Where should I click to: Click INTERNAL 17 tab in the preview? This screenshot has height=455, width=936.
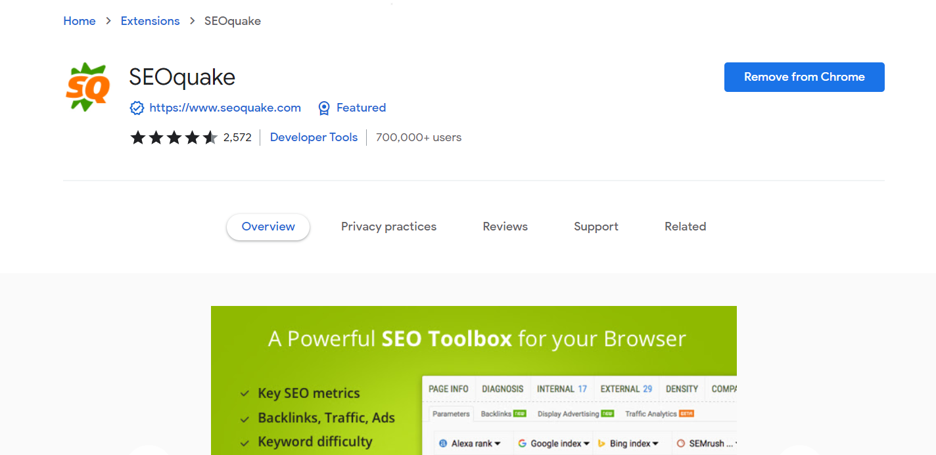click(562, 389)
